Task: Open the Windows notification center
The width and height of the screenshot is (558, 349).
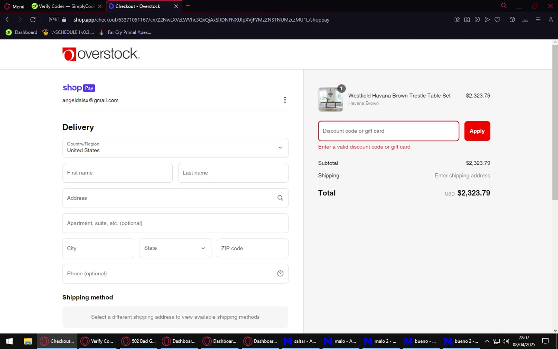Action: (x=545, y=341)
